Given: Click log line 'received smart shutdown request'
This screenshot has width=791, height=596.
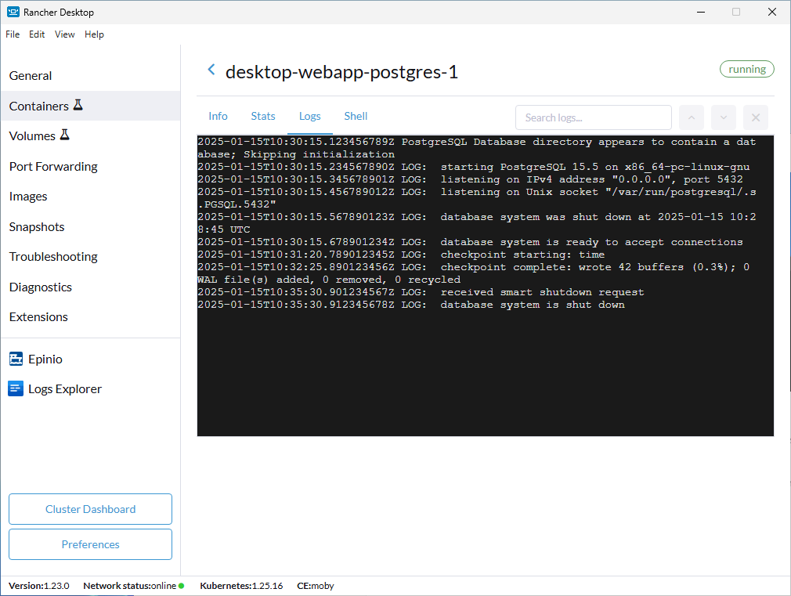Looking at the screenshot, I should (421, 292).
